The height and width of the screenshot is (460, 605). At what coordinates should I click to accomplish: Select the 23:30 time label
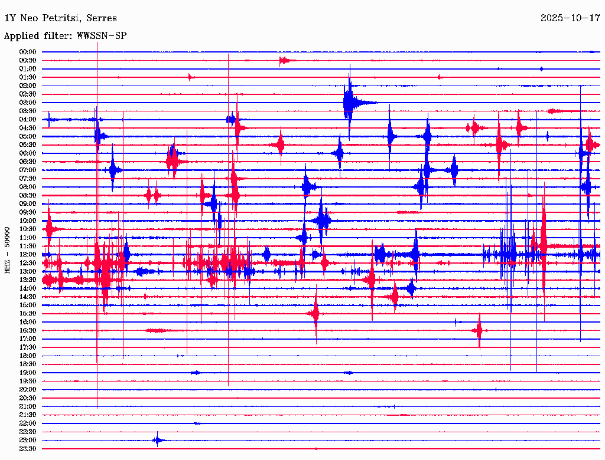28,448
